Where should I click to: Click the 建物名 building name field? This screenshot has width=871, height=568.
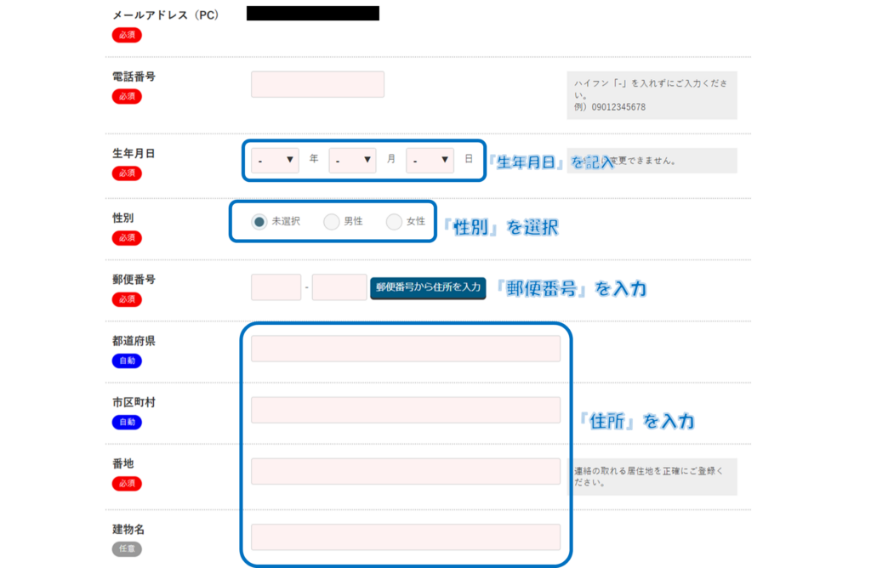tap(405, 537)
